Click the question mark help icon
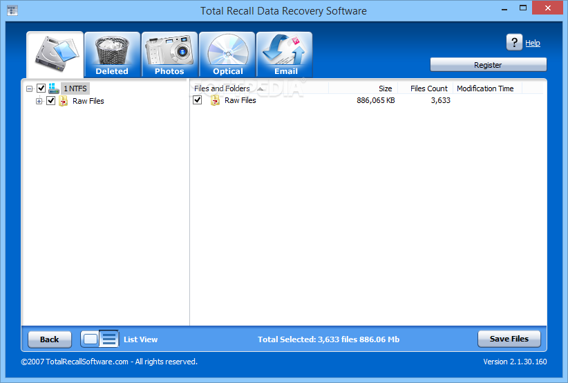 pos(514,42)
